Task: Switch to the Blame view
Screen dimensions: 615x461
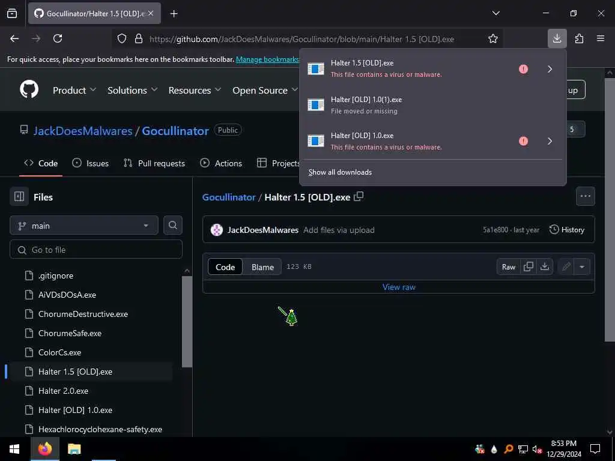Action: pyautogui.click(x=262, y=267)
